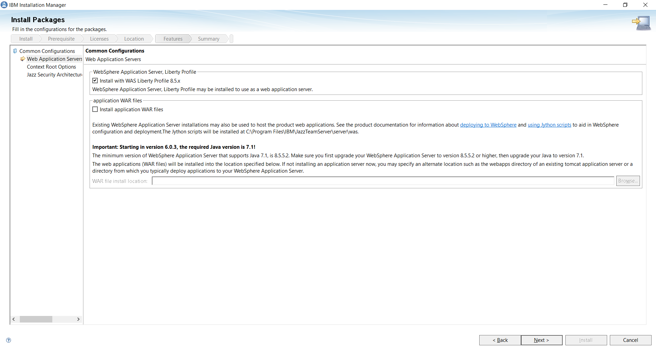Select Web Application Servers tree item
This screenshot has width=656, height=347.
[x=55, y=59]
